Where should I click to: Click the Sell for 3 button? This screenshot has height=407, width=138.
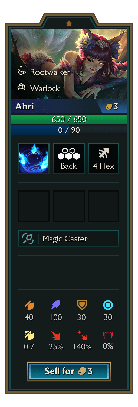pyautogui.click(x=69, y=371)
